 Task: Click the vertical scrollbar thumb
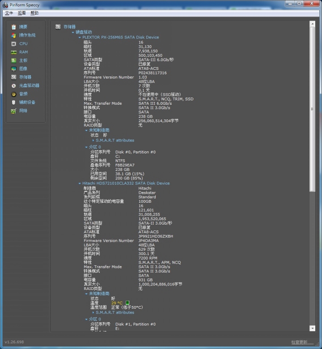(x=313, y=109)
